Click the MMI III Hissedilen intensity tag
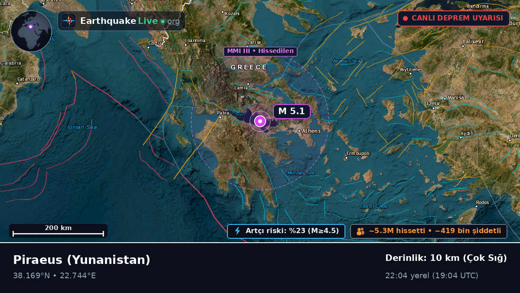Screen dimensions: 520x293 260,51
